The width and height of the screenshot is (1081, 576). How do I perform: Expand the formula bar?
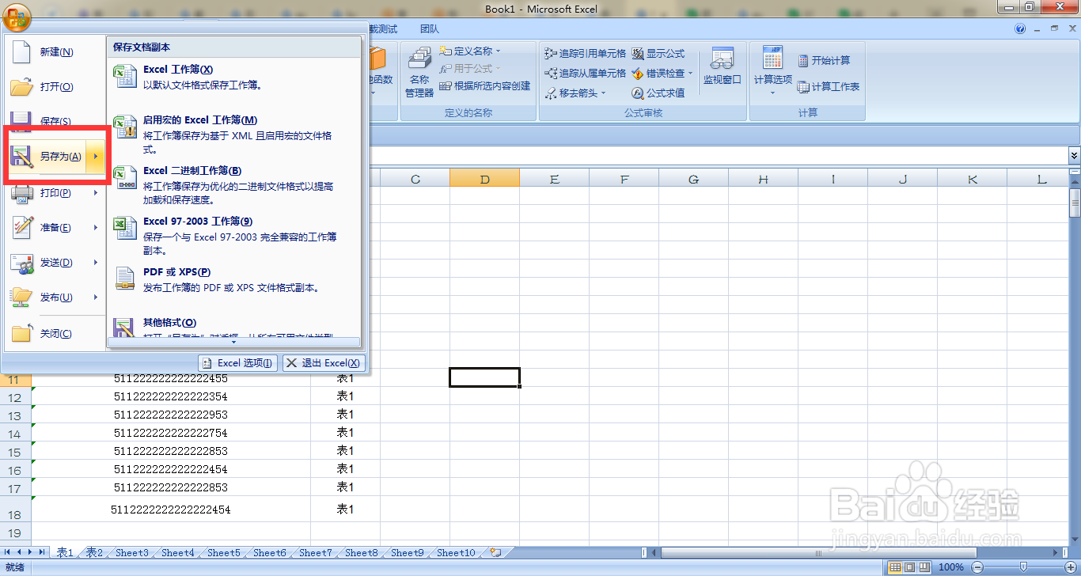coord(1074,156)
